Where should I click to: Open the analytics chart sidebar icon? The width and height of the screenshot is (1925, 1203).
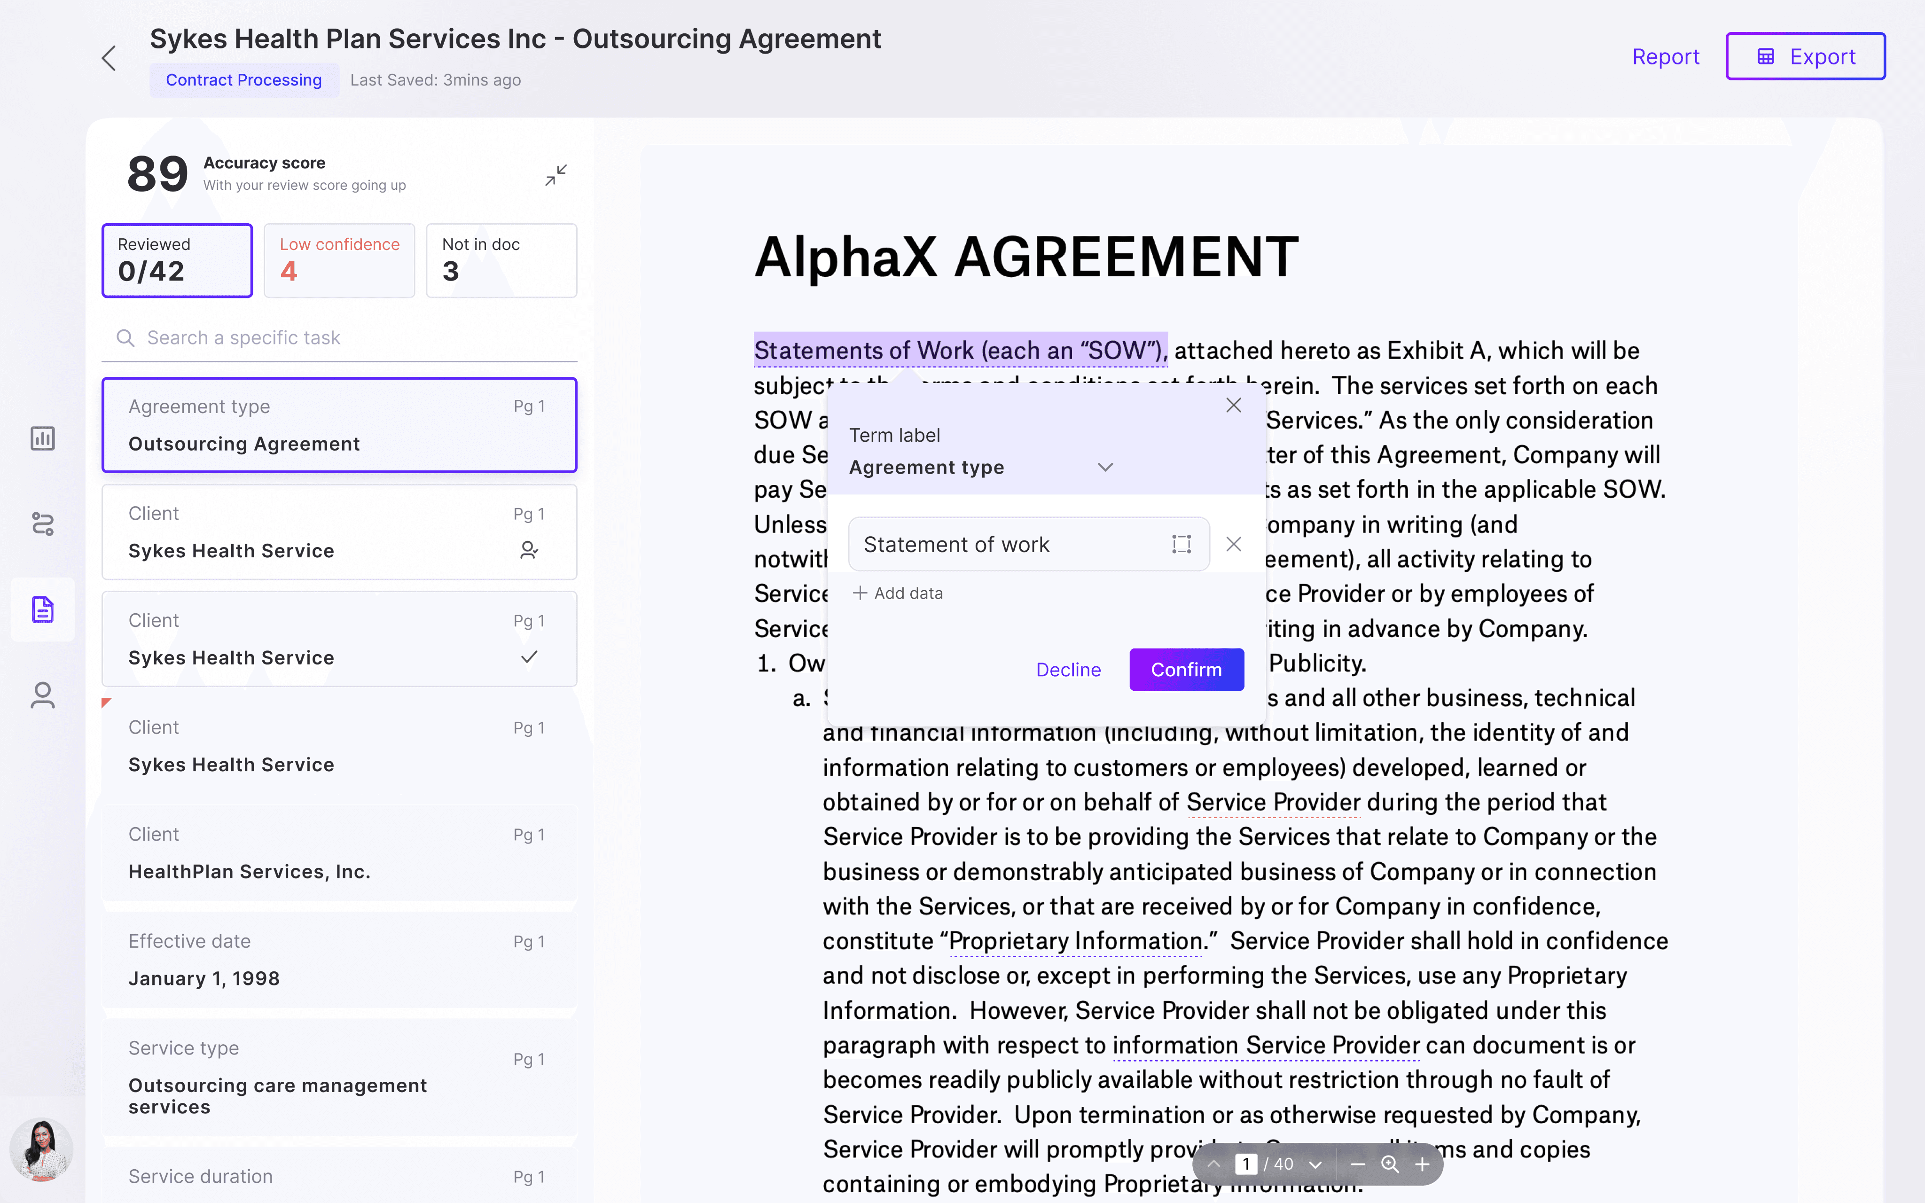[43, 438]
